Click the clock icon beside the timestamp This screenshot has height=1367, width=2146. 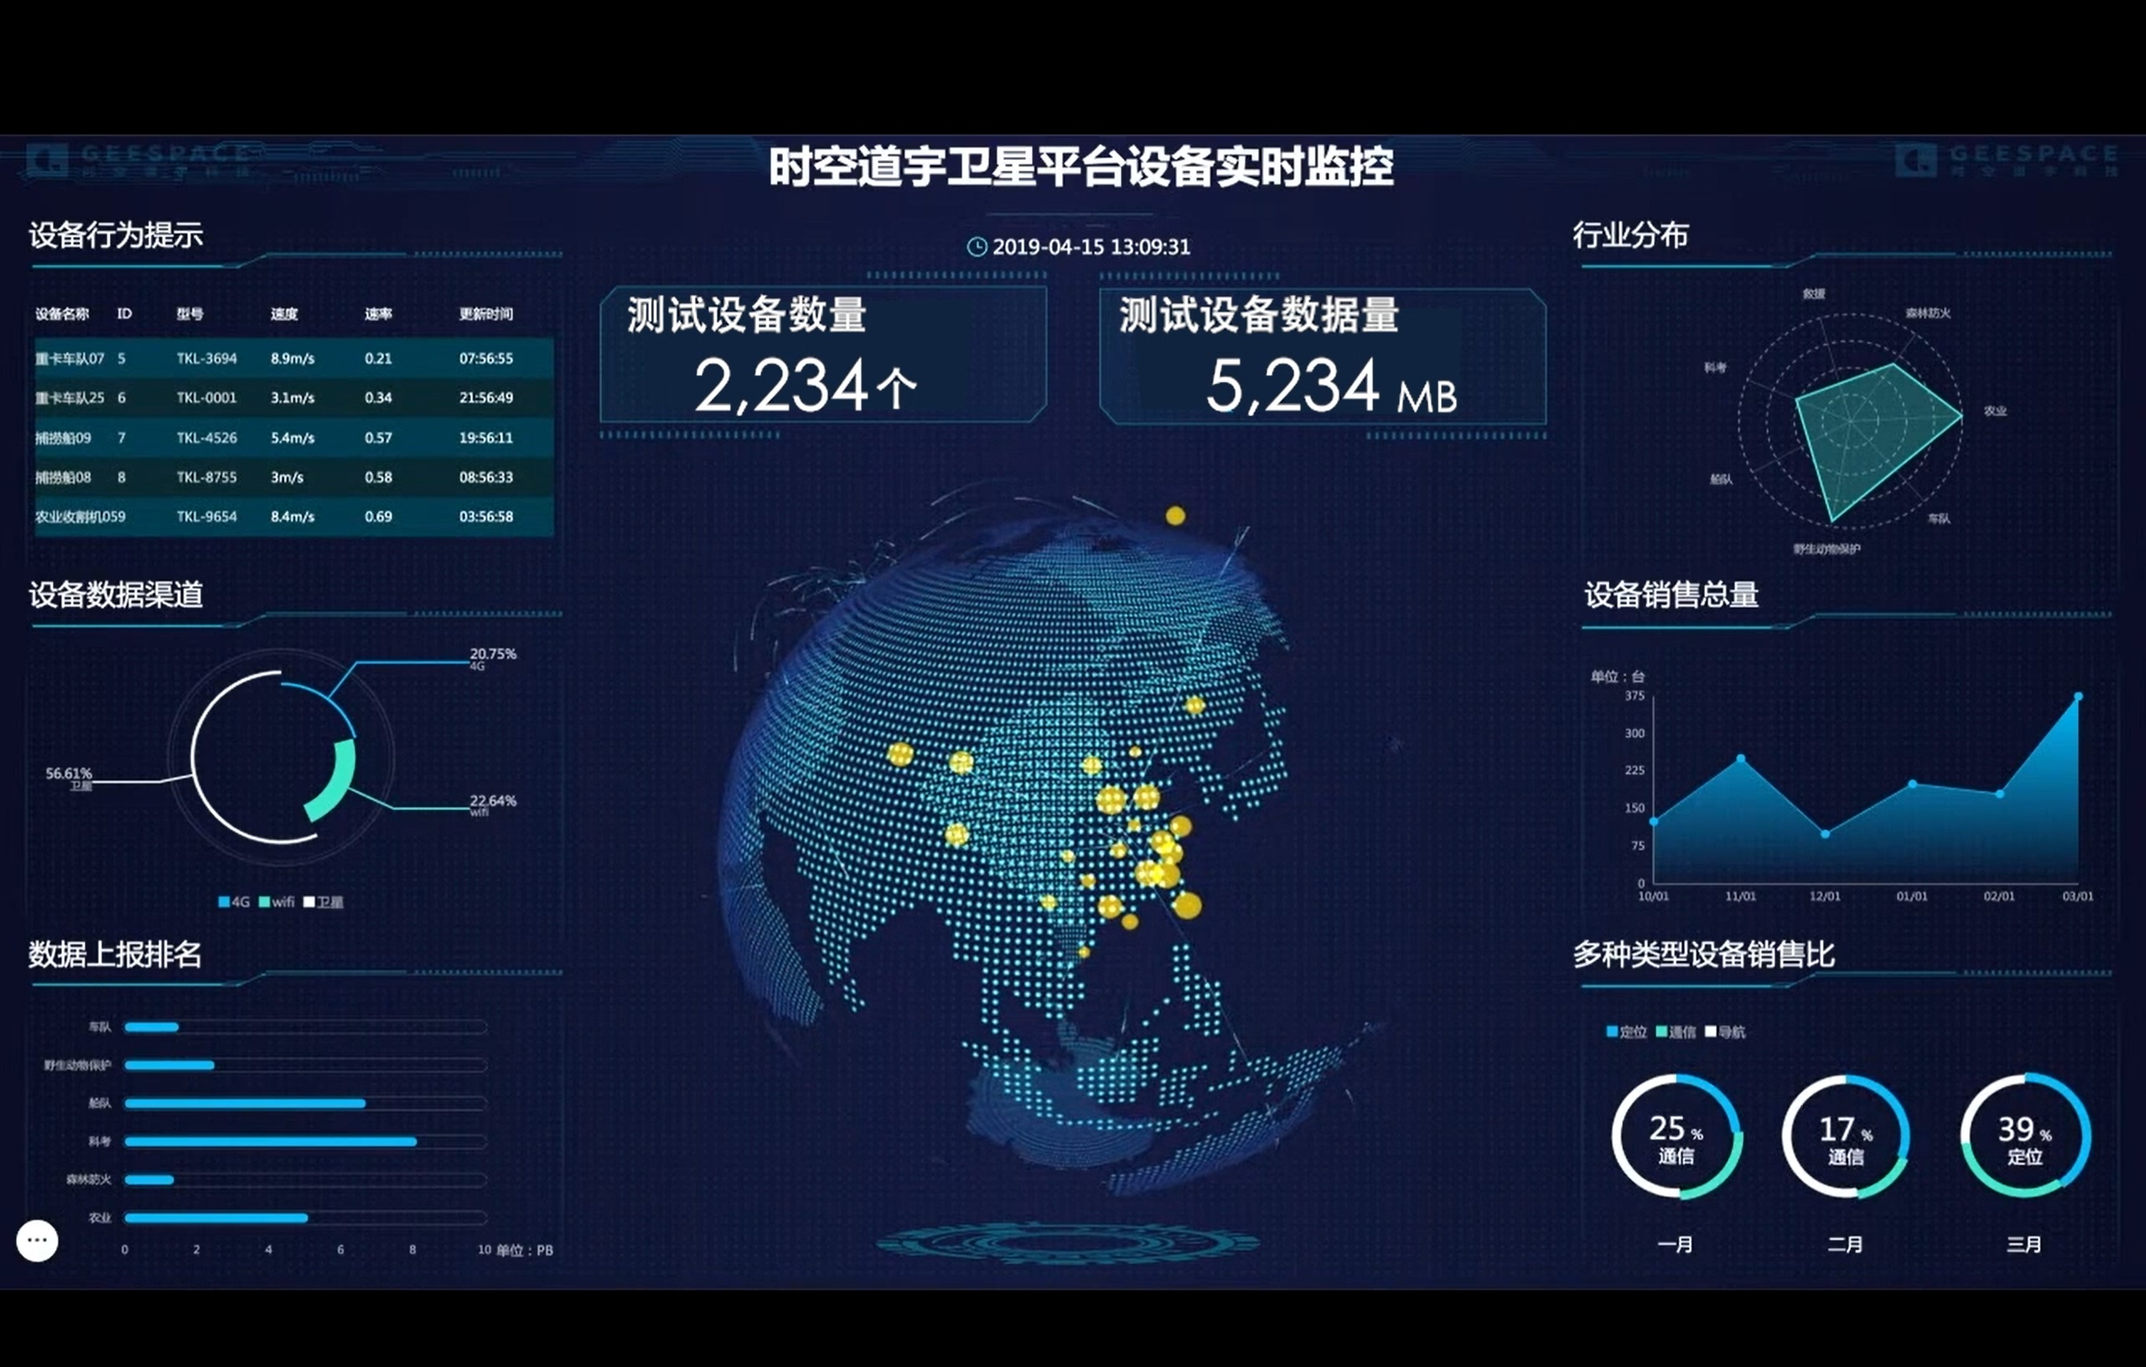pyautogui.click(x=977, y=247)
